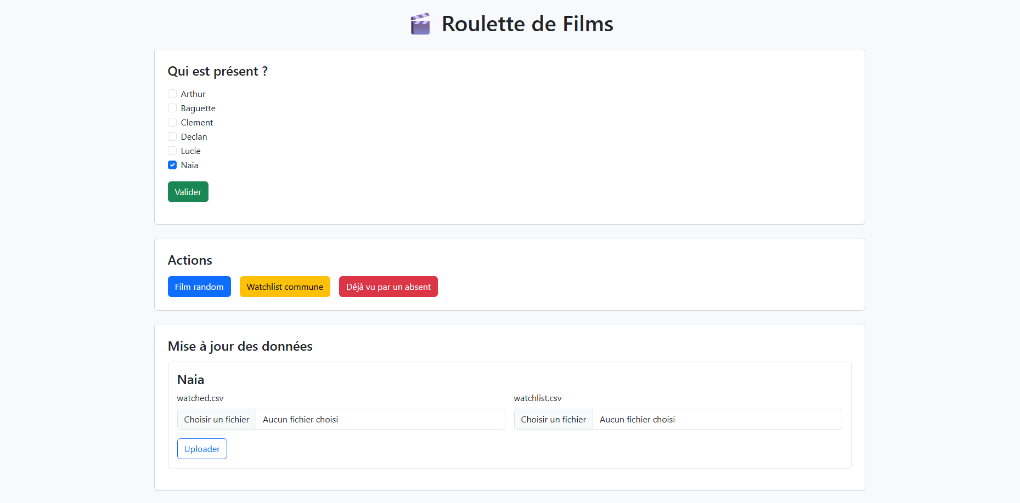1020x503 pixels.
Task: Check the Arthur checkbox
Action: point(172,94)
